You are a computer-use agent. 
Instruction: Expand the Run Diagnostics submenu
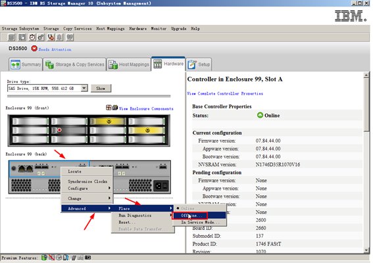tap(143, 215)
